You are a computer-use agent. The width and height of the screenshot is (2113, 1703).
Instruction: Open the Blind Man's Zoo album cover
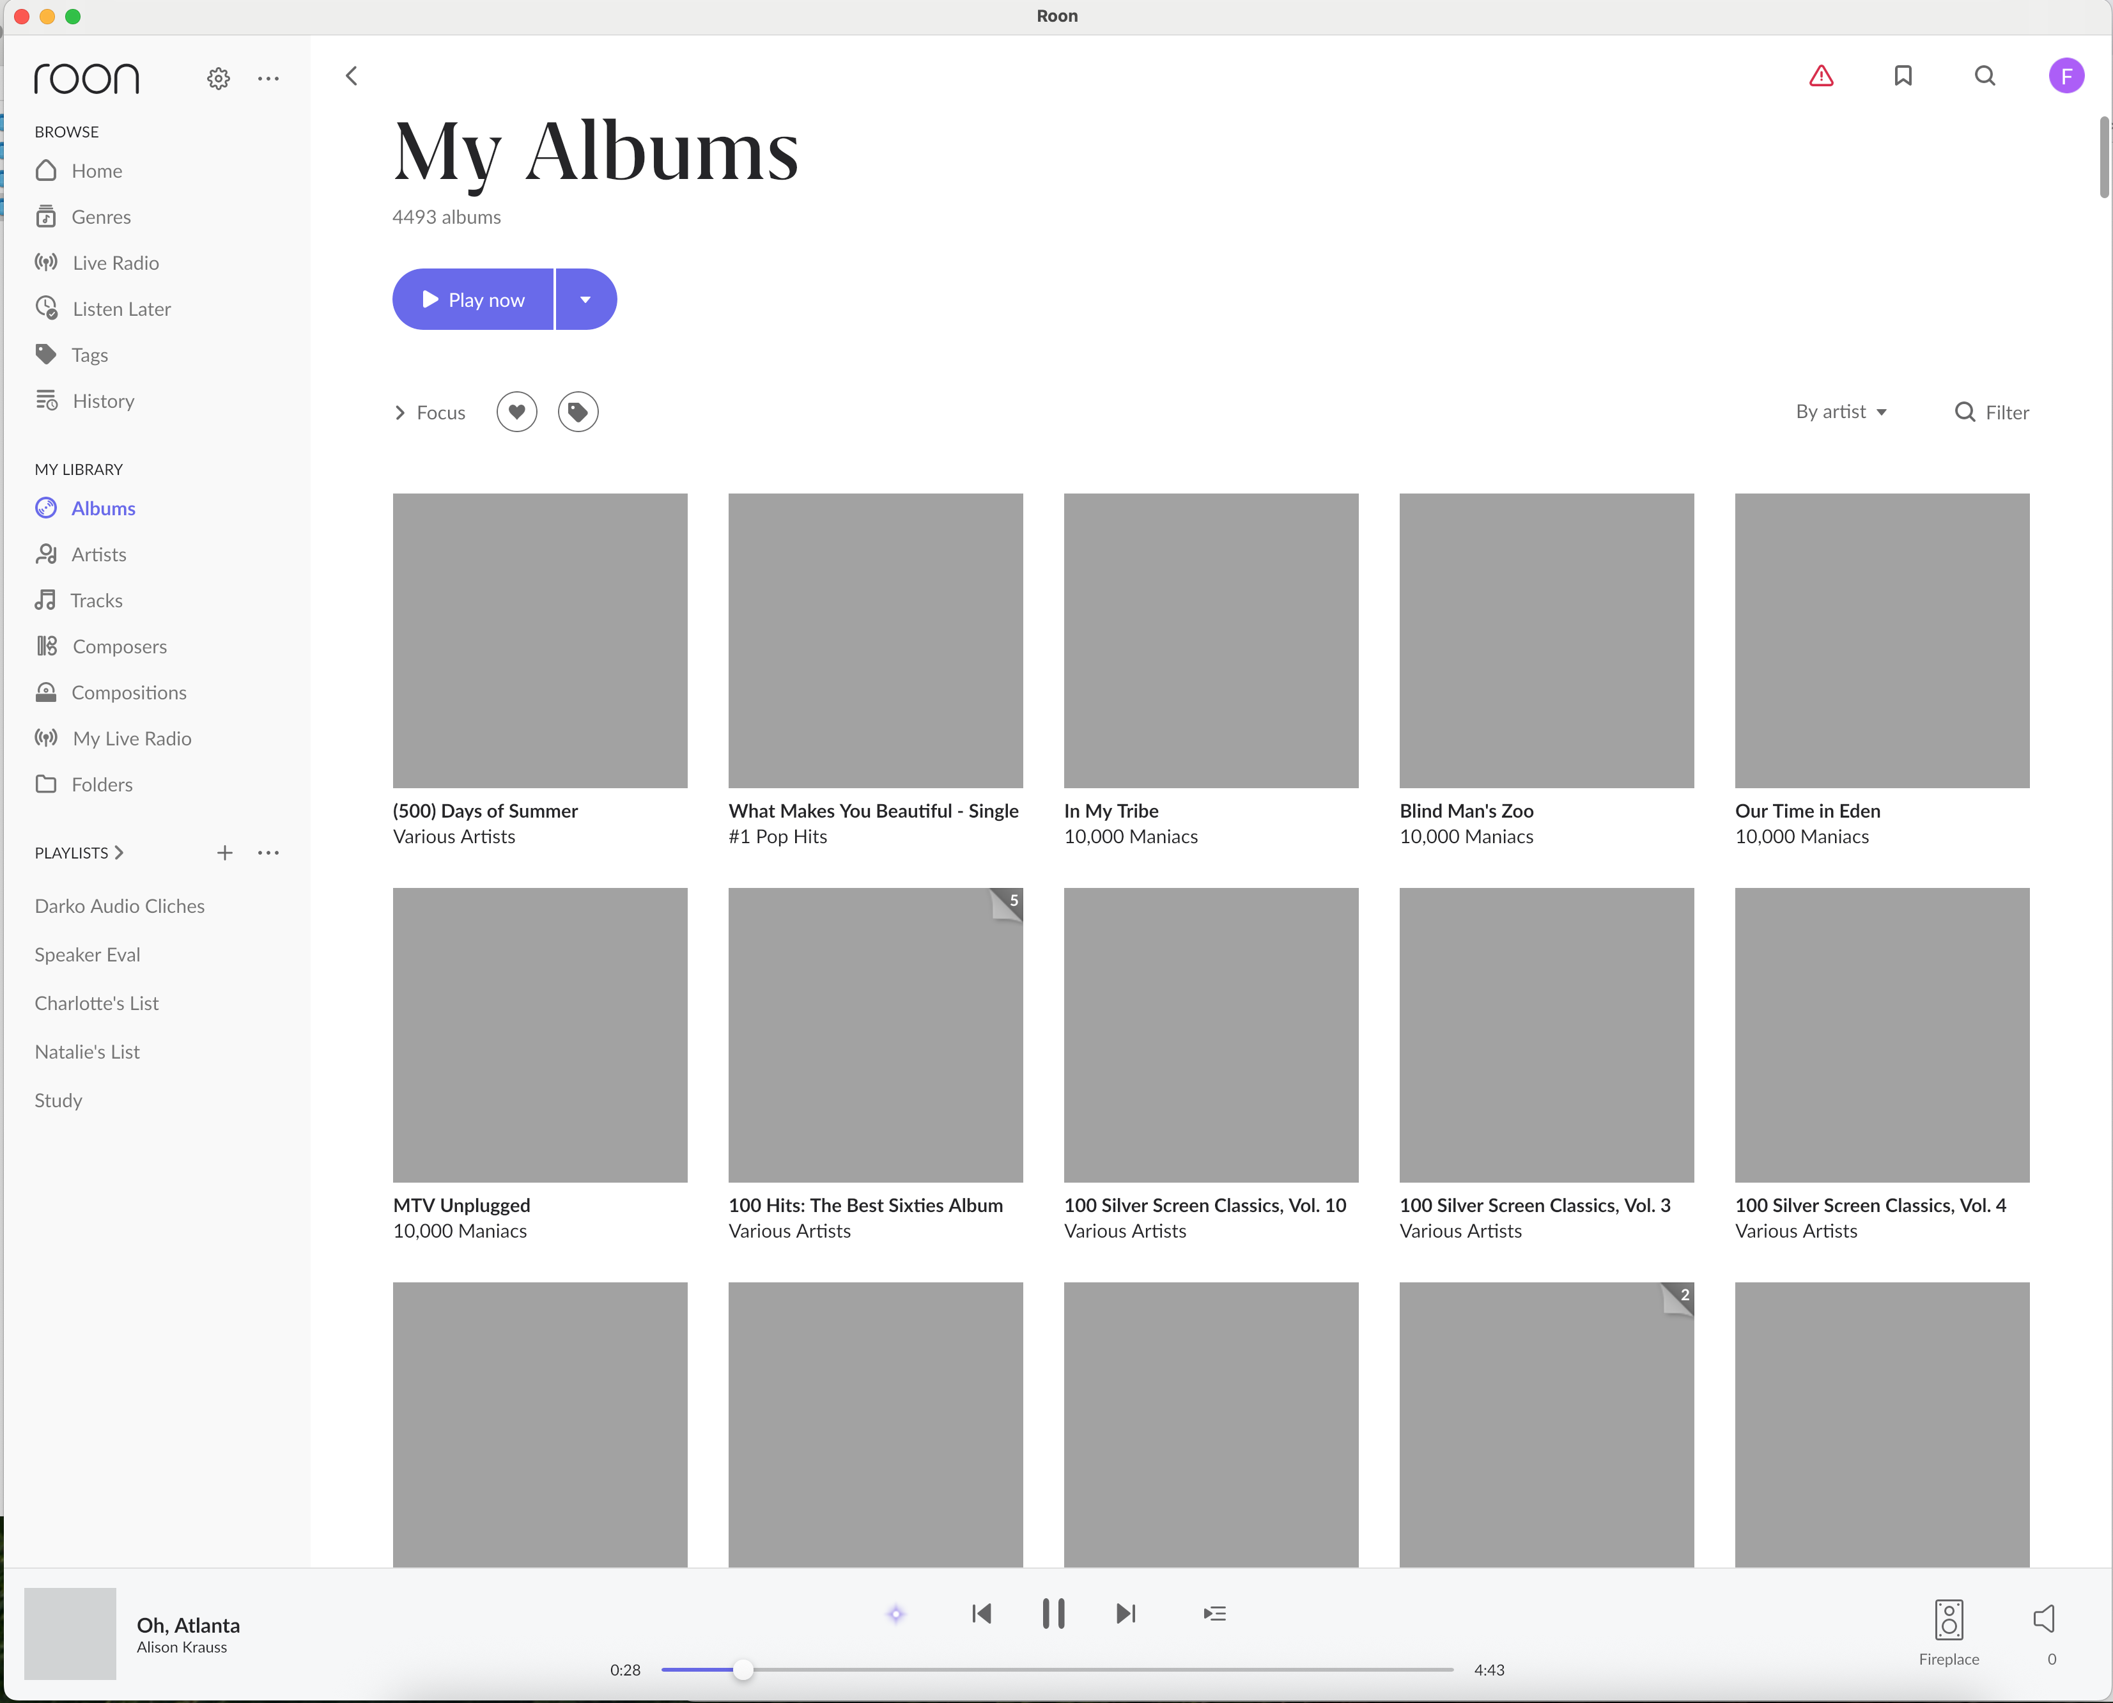[x=1547, y=641]
